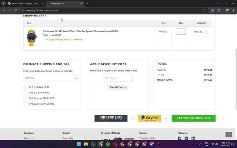Open File Explorer from the taskbar
Image resolution: width=237 pixels, height=148 pixels.
(86, 144)
